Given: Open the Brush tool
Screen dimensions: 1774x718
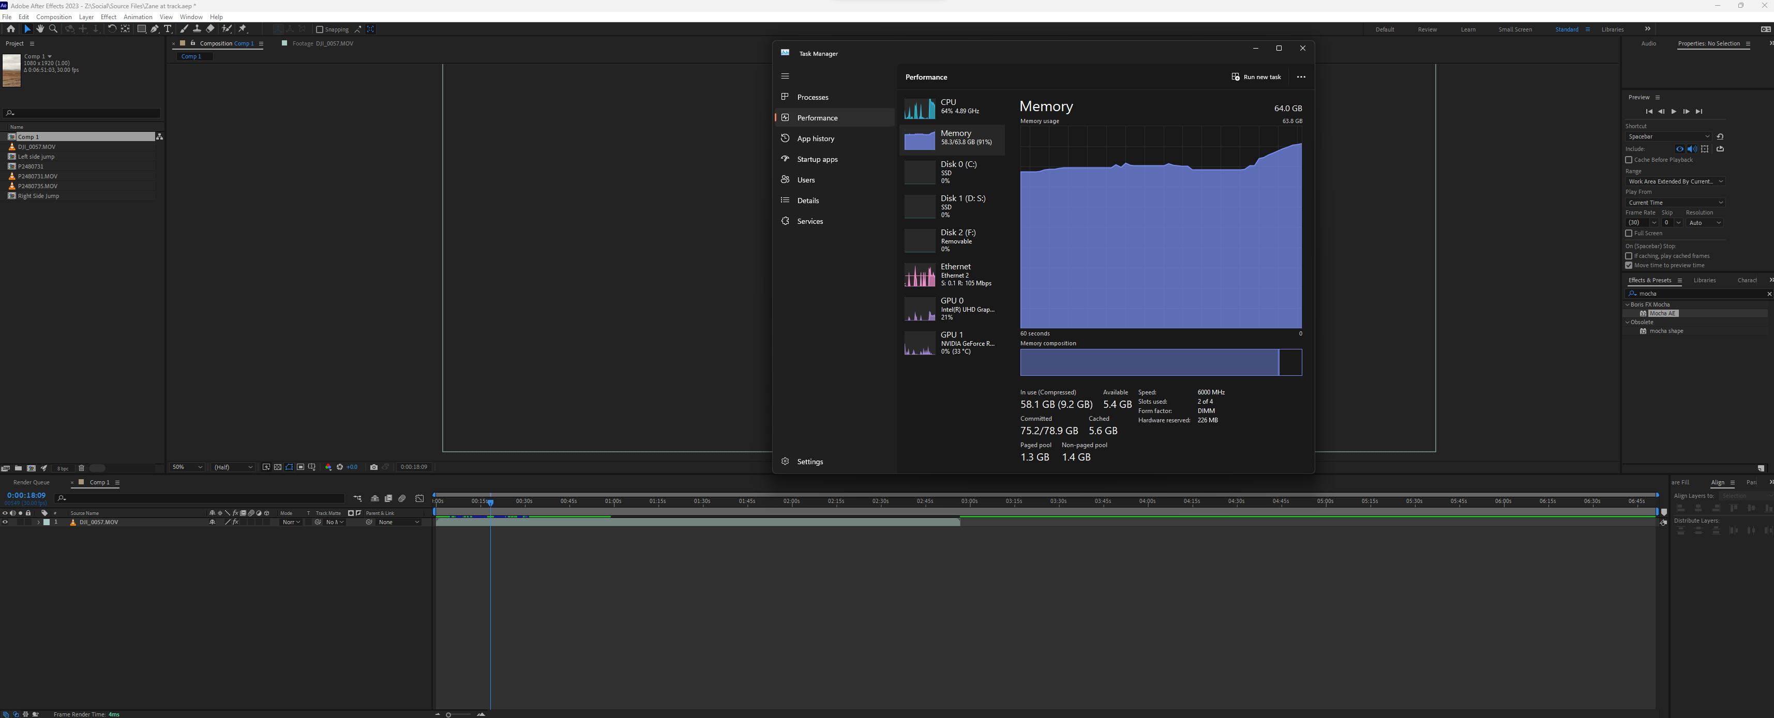Looking at the screenshot, I should point(184,29).
